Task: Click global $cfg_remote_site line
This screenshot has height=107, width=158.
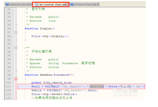Action: 52,83
